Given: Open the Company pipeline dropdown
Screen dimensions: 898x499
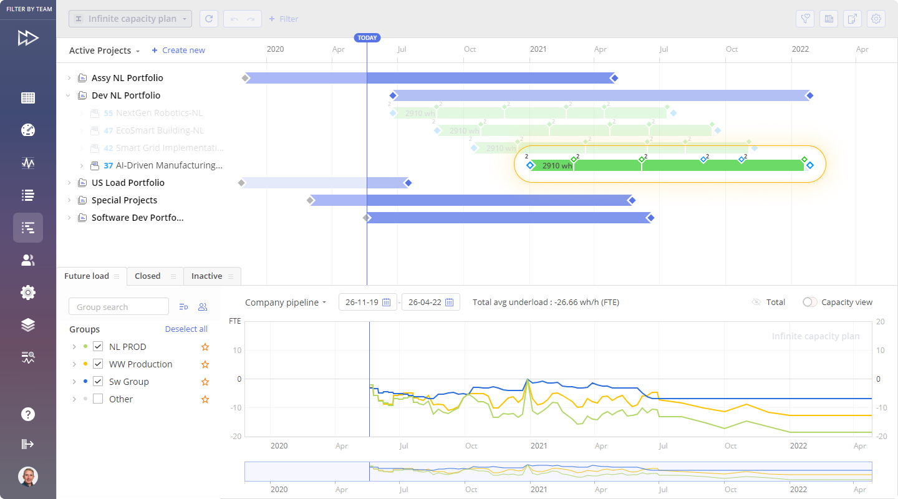Looking at the screenshot, I should (286, 302).
